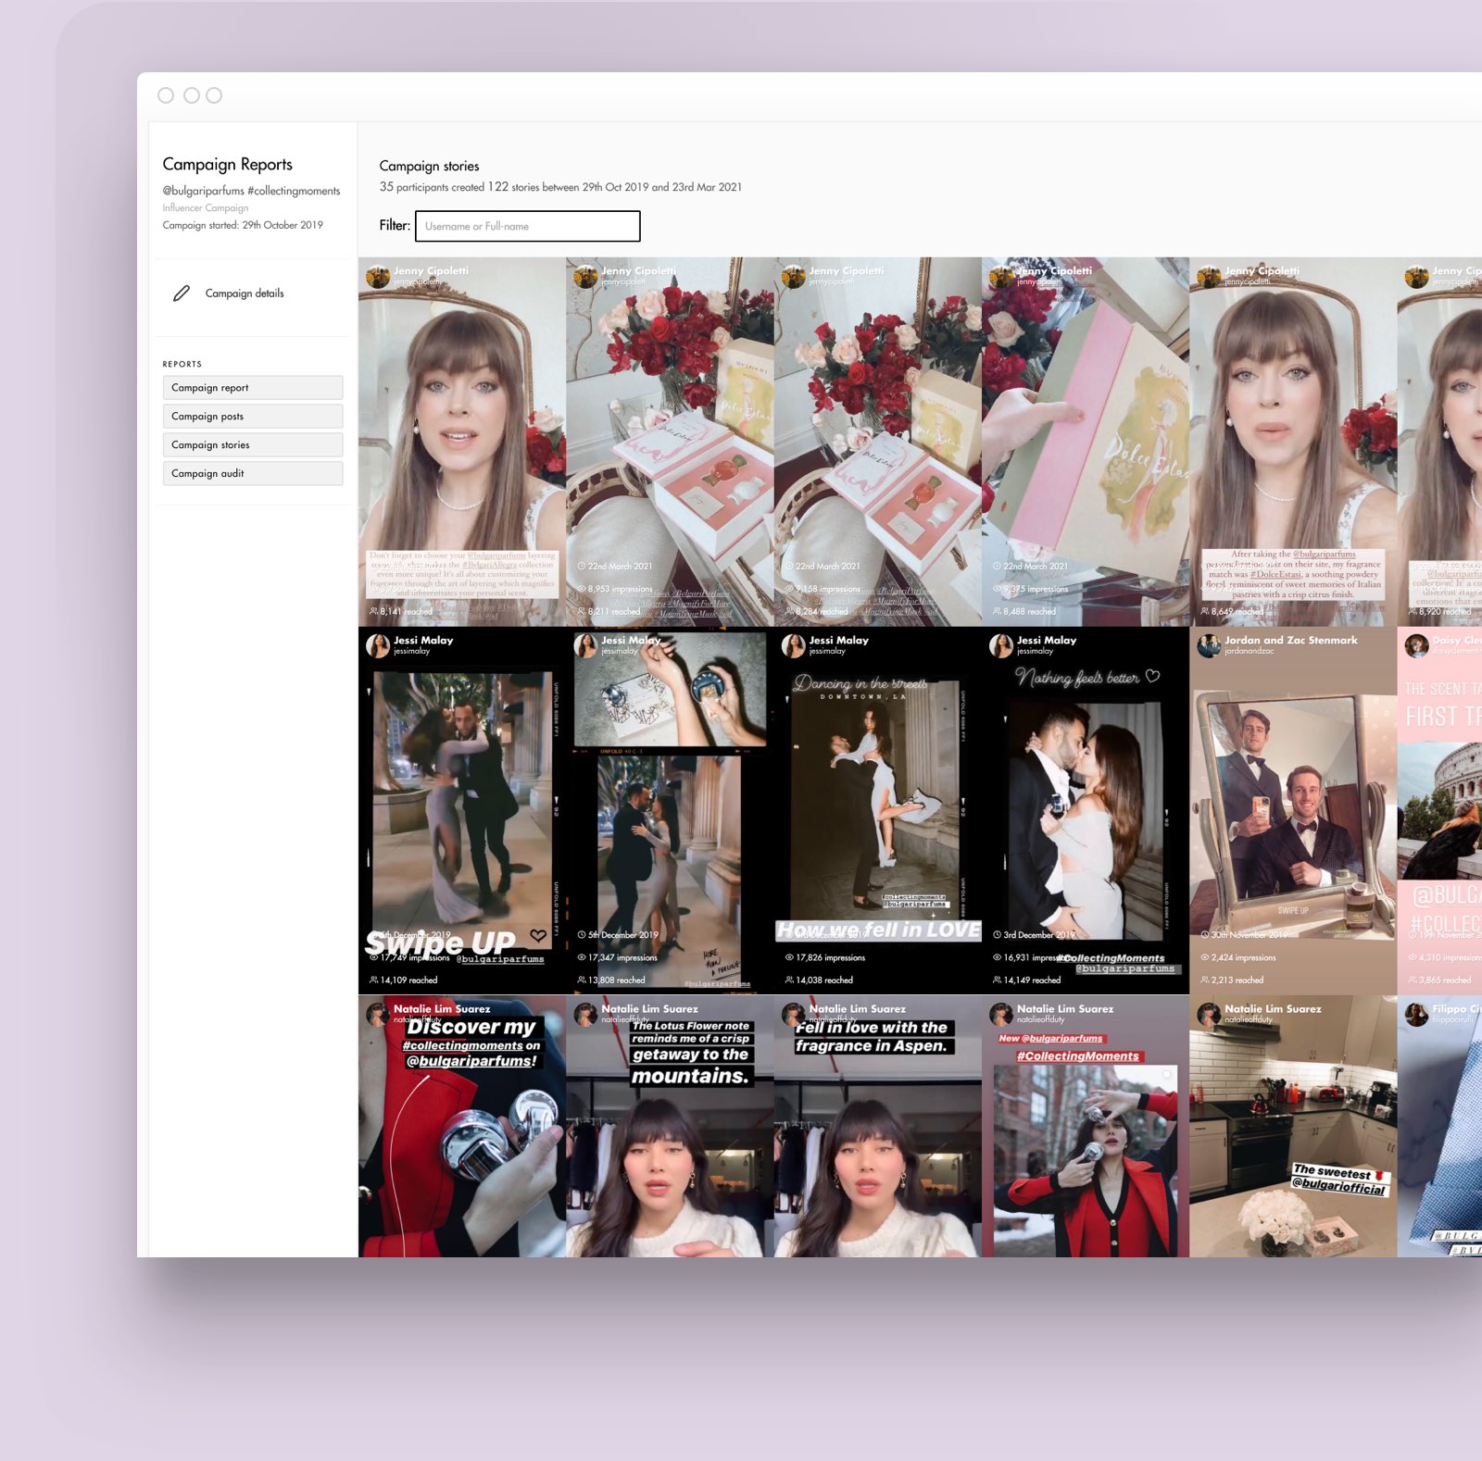This screenshot has height=1461, width=1482.
Task: Click the Jenny Cipoletti name on the second story
Action: [x=638, y=270]
